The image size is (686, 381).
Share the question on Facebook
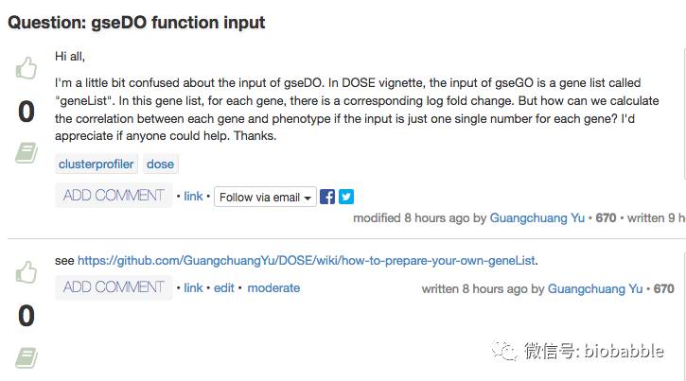coord(327,197)
